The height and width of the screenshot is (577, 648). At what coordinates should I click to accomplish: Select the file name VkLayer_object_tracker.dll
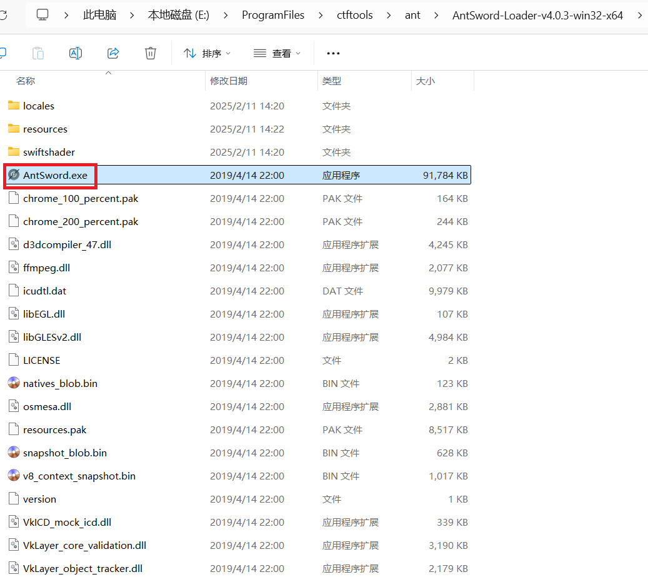click(82, 569)
